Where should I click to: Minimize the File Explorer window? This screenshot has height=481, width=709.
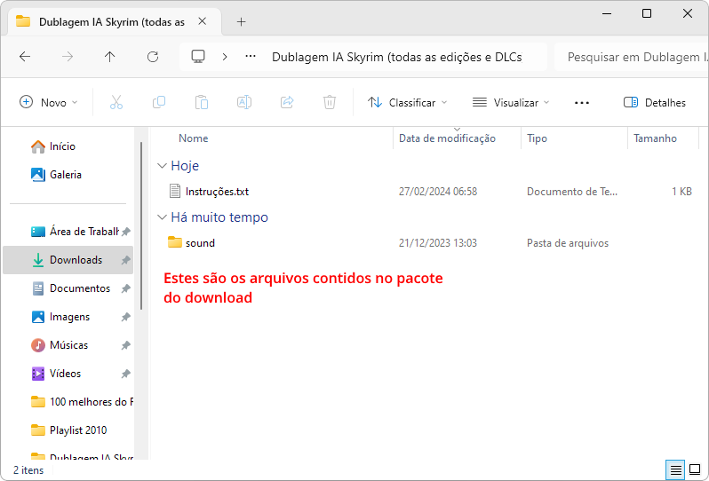(607, 13)
